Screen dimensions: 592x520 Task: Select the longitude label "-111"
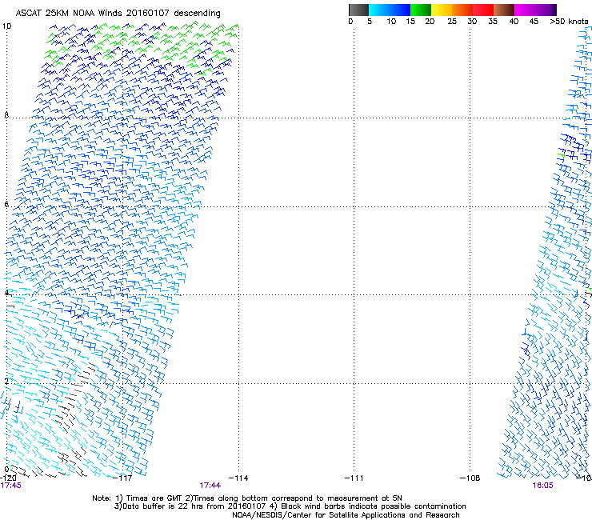point(354,478)
